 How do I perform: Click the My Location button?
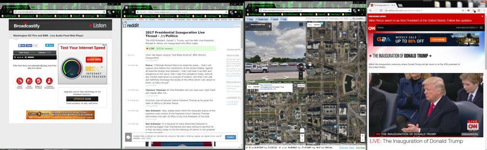pos(358,19)
